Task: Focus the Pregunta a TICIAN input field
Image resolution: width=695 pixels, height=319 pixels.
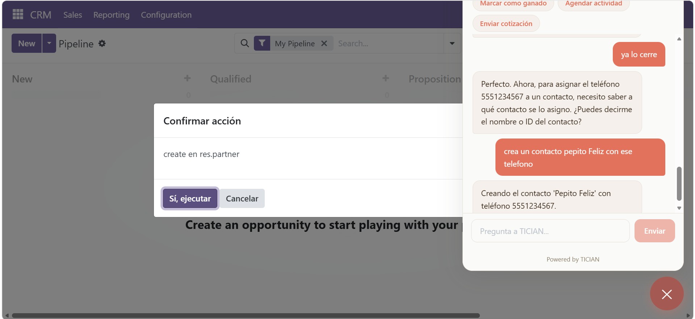Action: click(550, 231)
